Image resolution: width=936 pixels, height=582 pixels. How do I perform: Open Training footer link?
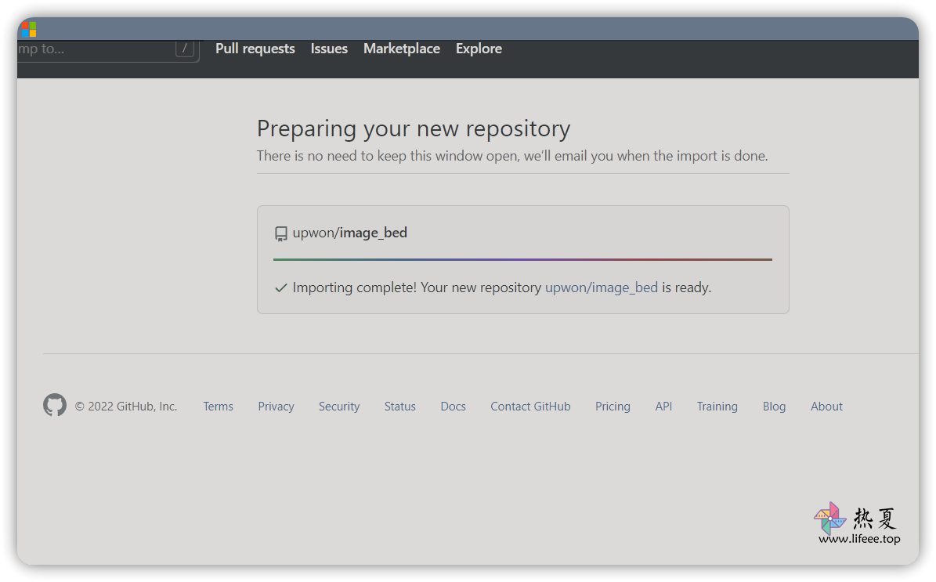[717, 406]
